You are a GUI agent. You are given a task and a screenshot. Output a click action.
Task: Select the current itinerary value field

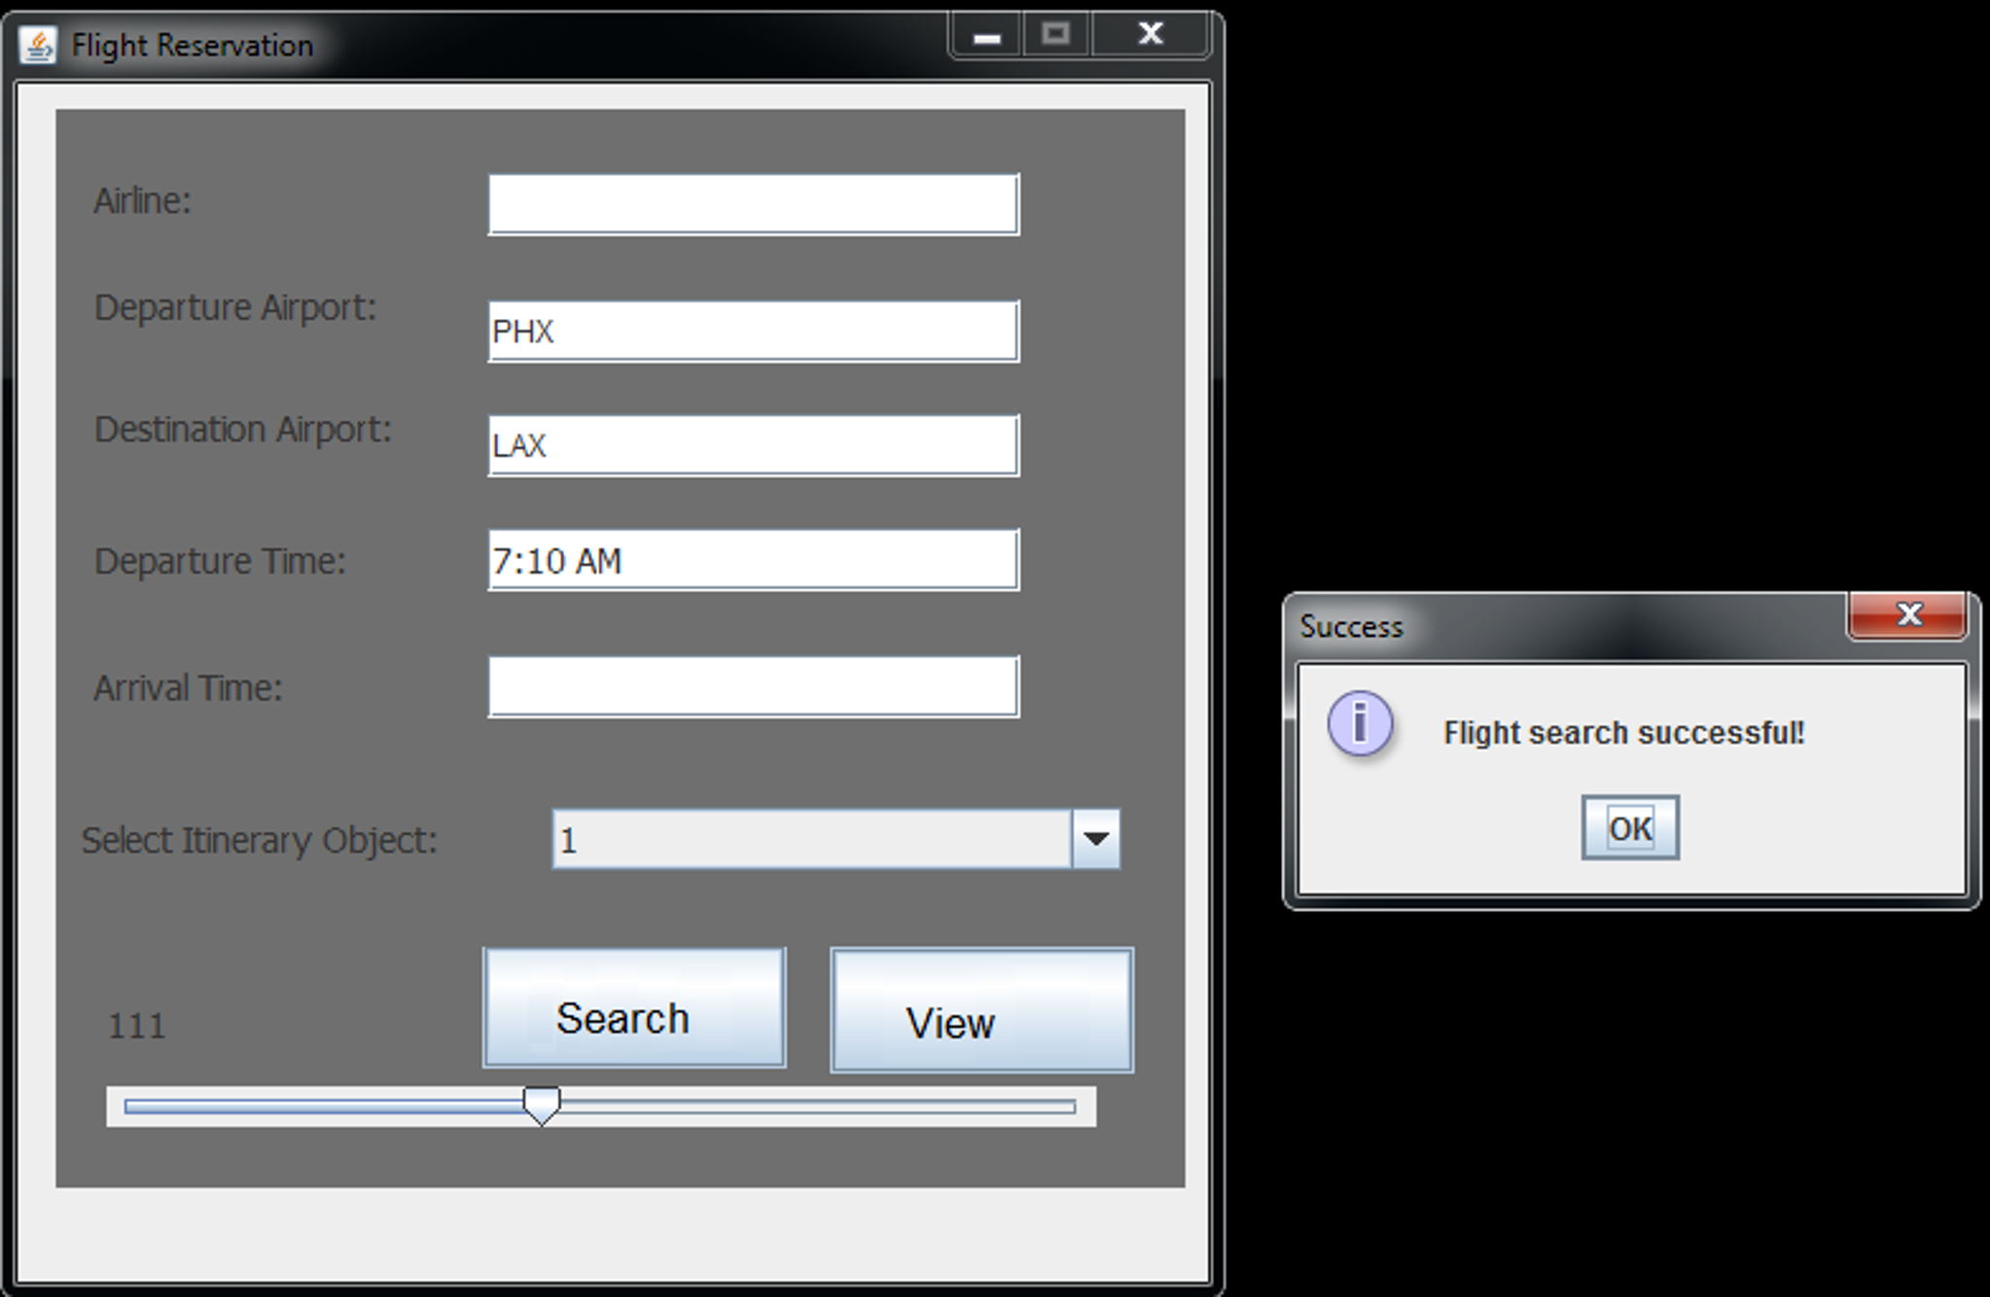(807, 838)
